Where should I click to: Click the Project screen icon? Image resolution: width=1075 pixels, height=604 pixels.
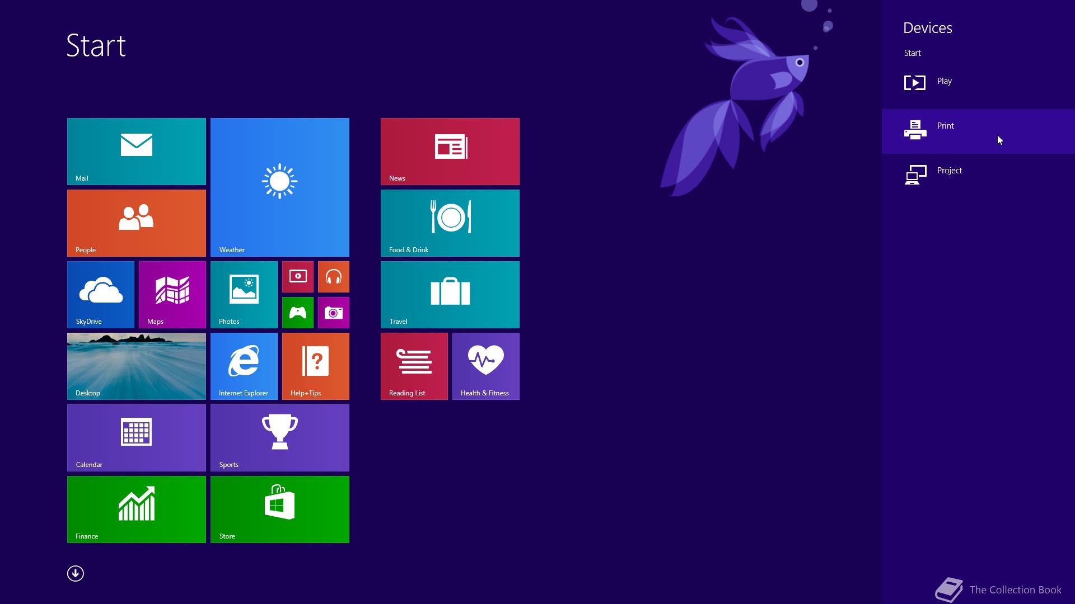click(x=915, y=174)
